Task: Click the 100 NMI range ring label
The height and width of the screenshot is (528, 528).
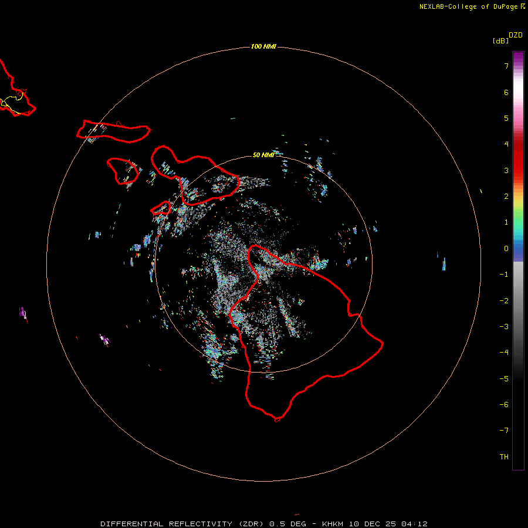Action: coord(263,46)
